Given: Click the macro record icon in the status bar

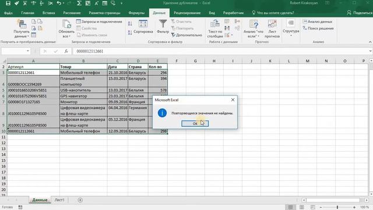Looking at the screenshot, I should coord(20,208).
